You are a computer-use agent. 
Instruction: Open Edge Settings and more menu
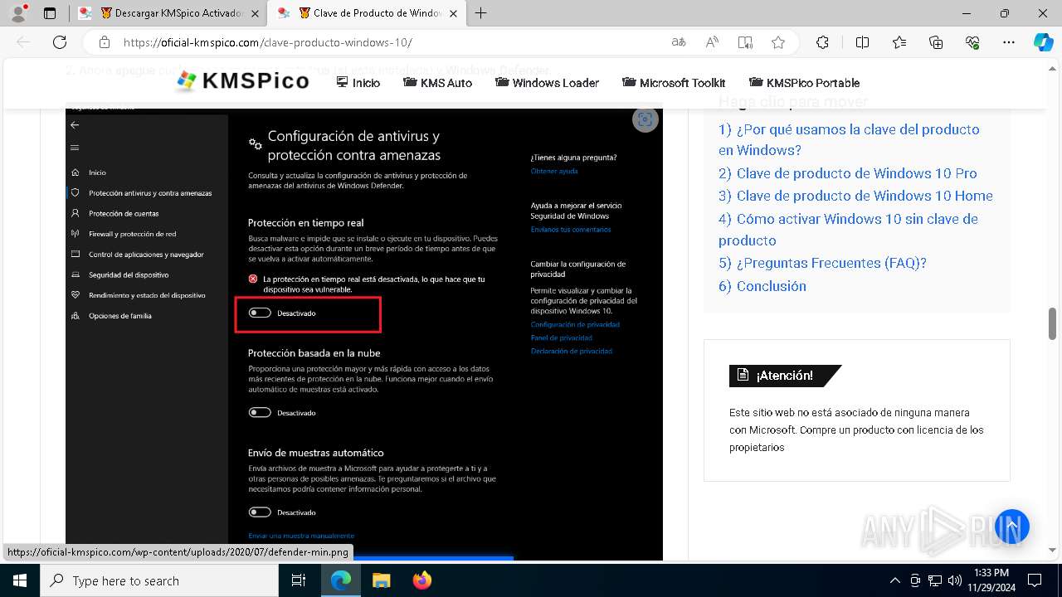pos(1009,42)
